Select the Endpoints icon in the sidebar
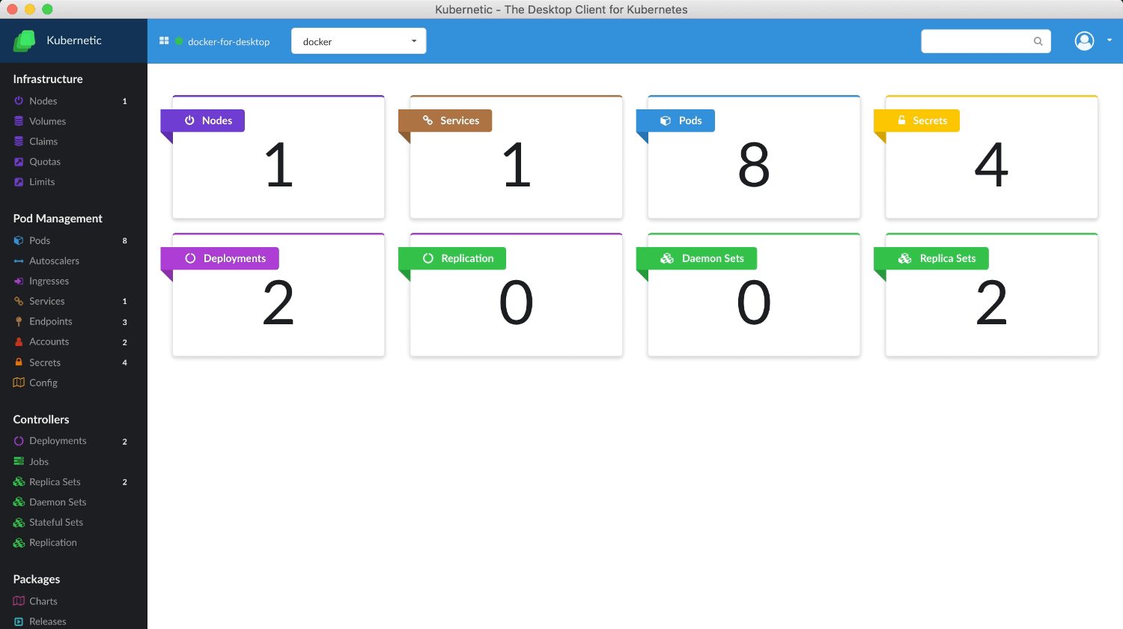 tap(18, 321)
